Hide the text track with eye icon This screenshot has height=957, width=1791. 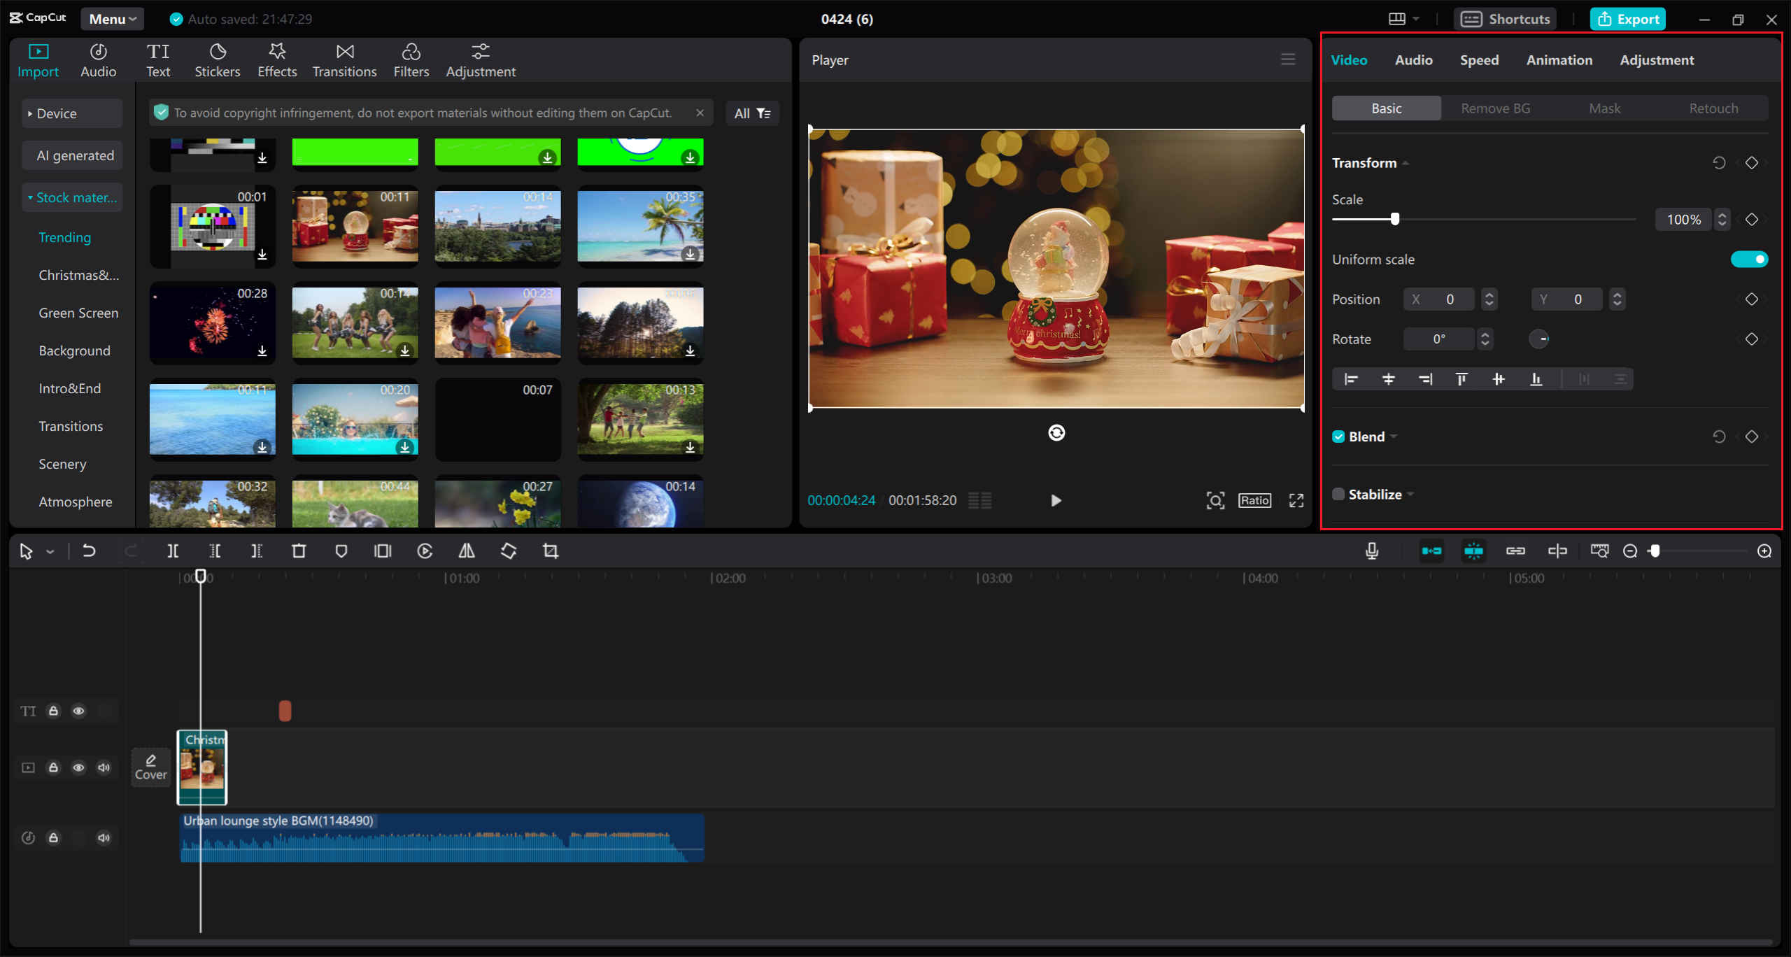click(78, 711)
